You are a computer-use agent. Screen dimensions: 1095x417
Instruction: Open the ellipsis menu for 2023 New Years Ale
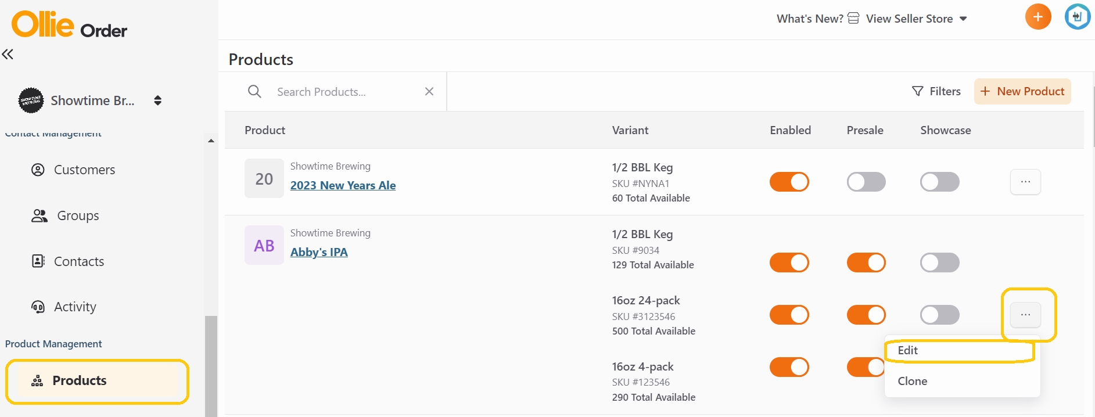[1025, 182]
